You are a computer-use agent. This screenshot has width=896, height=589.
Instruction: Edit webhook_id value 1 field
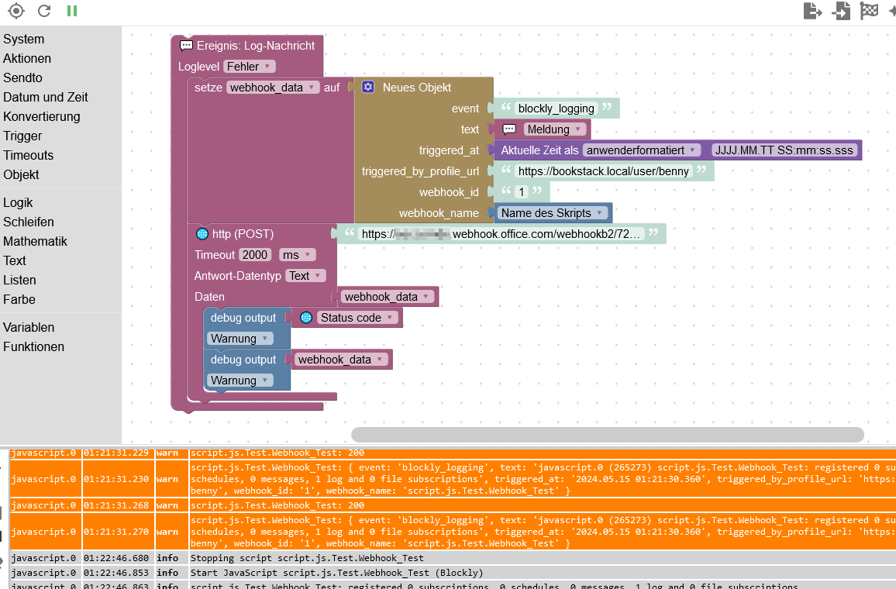tap(521, 192)
